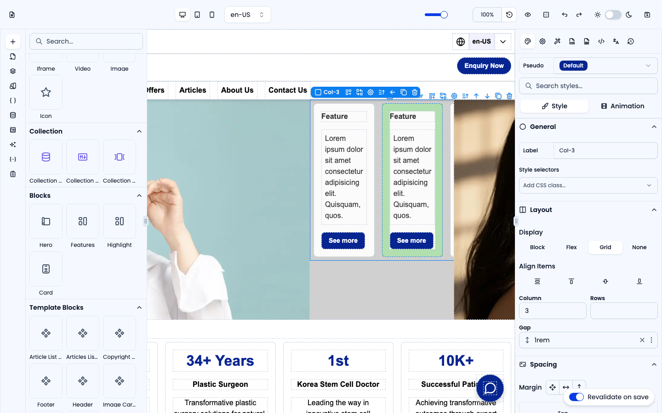
Task: Click the Column value input
Action: pyautogui.click(x=553, y=311)
